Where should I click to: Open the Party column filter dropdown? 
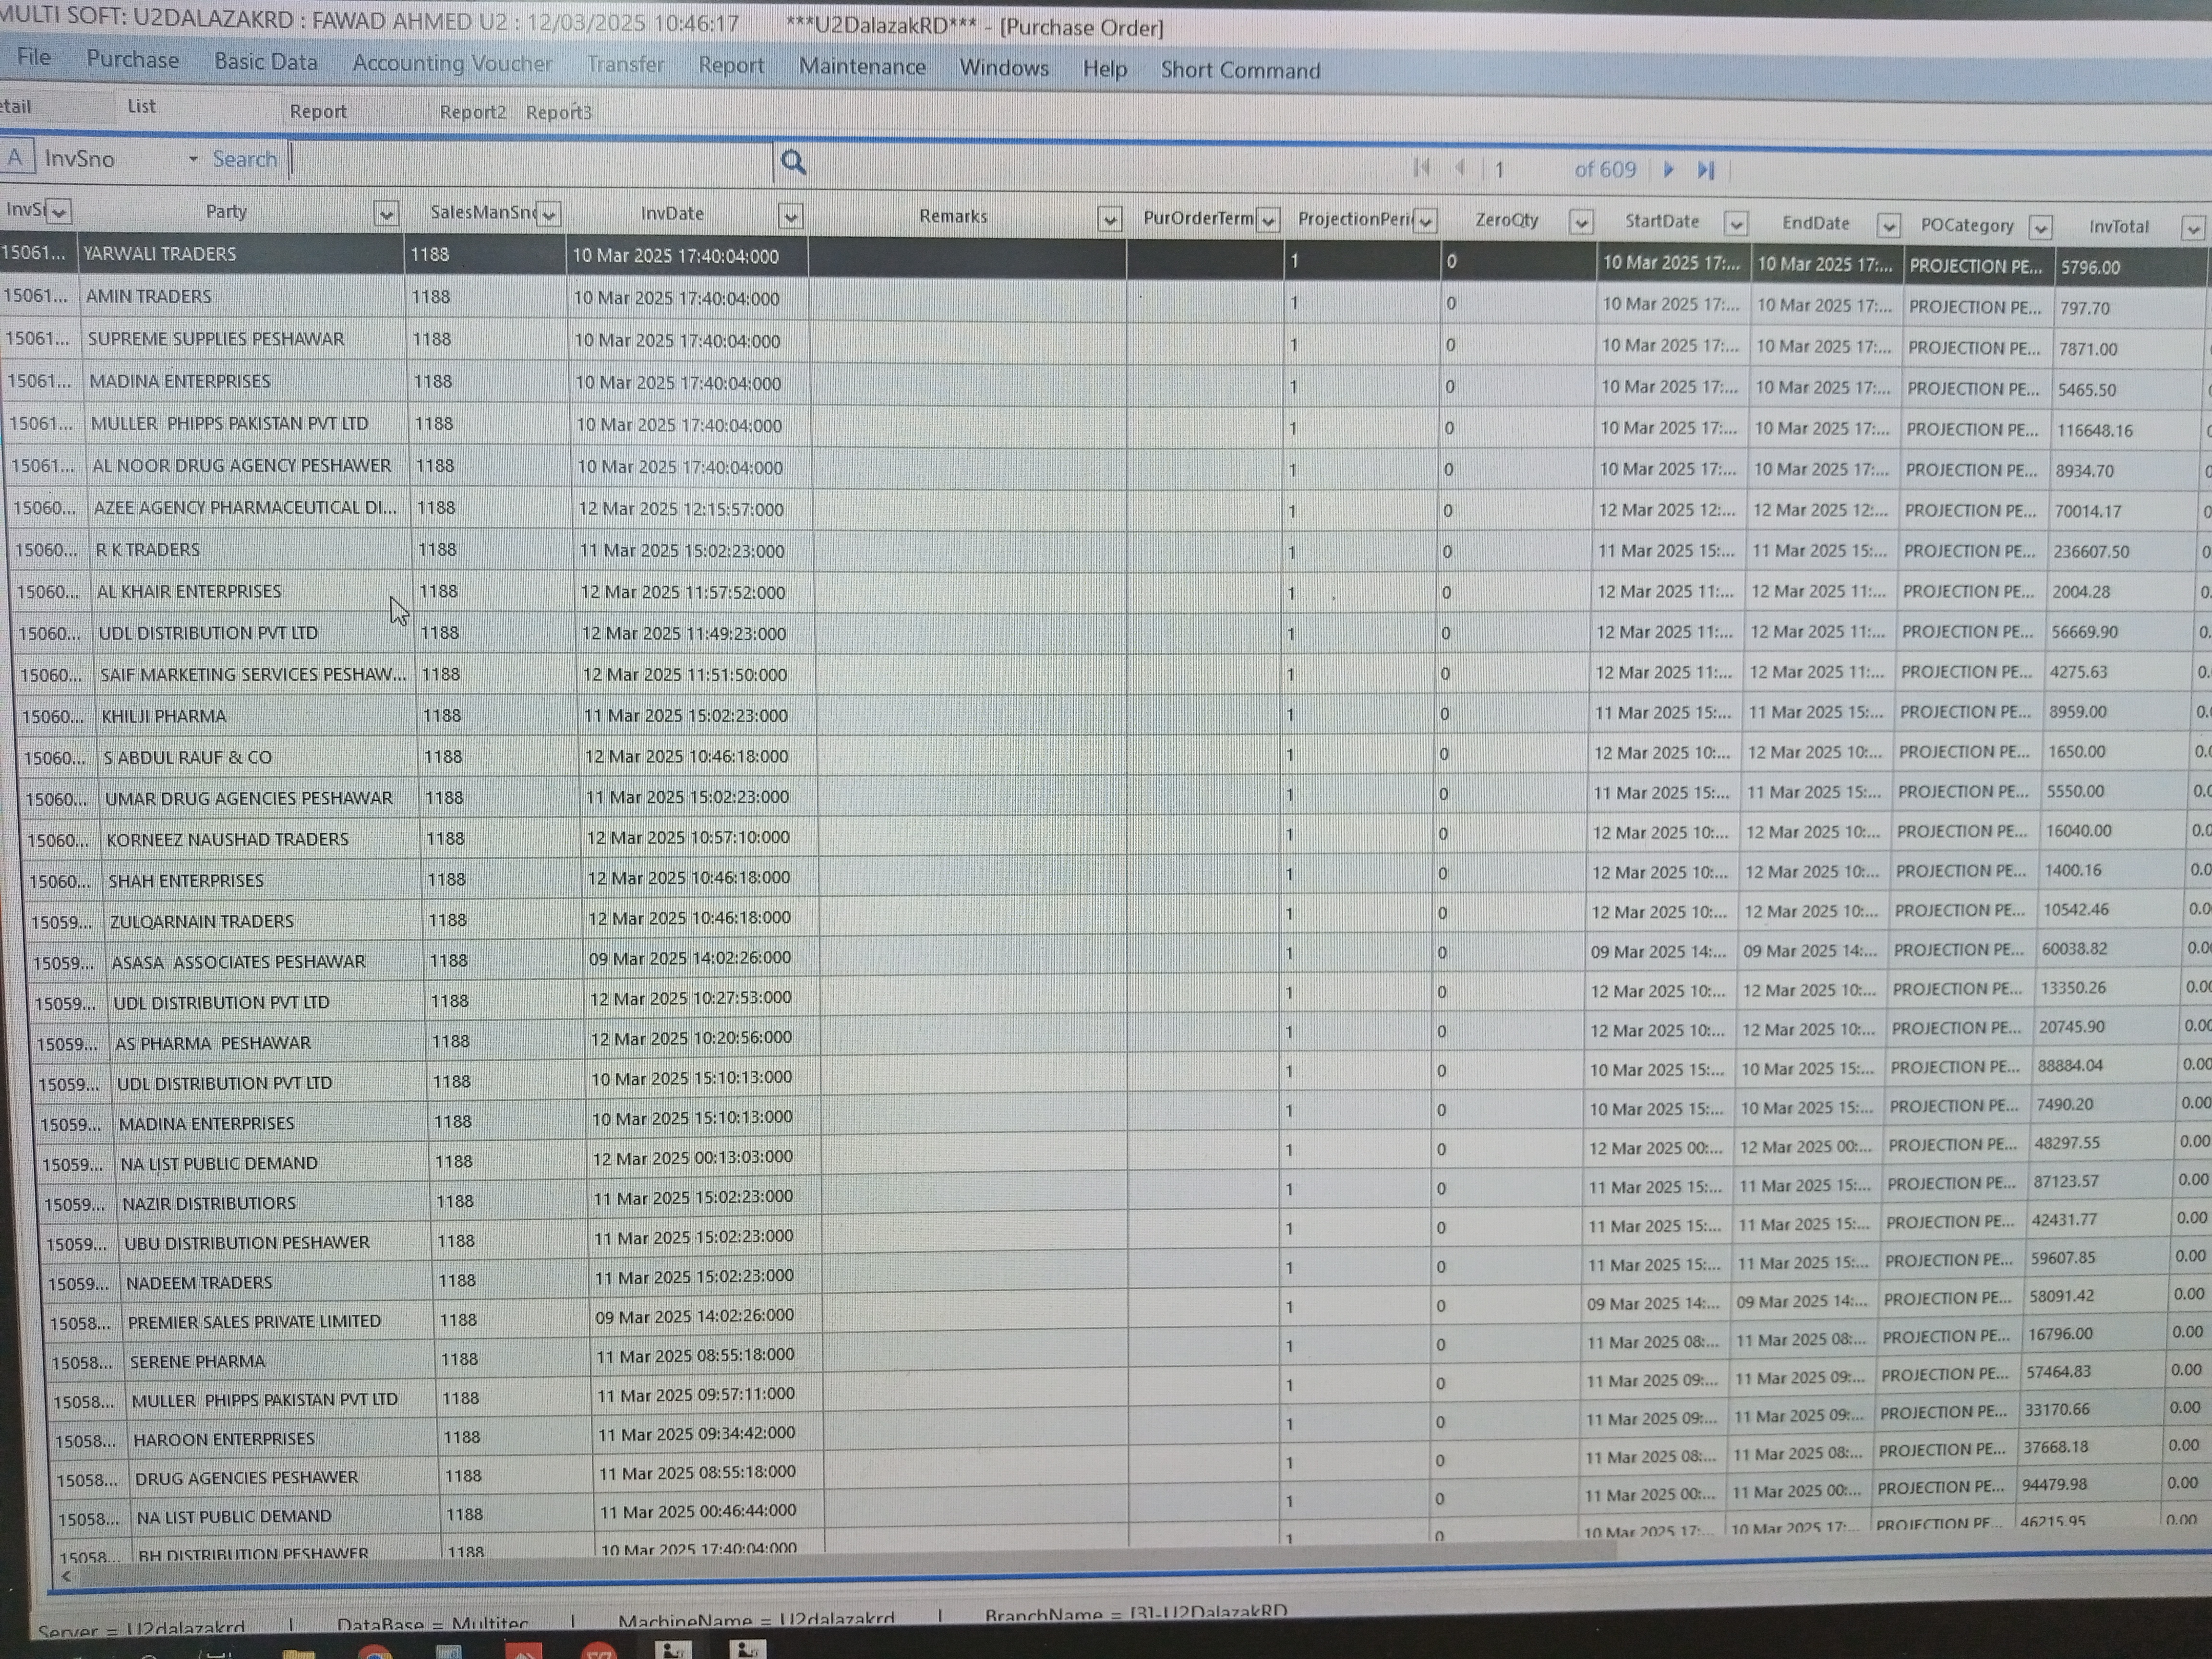pyautogui.click(x=386, y=213)
